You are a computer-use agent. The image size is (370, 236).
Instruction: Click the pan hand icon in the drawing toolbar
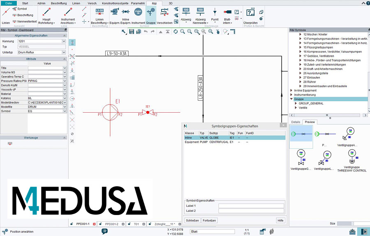click(218, 32)
